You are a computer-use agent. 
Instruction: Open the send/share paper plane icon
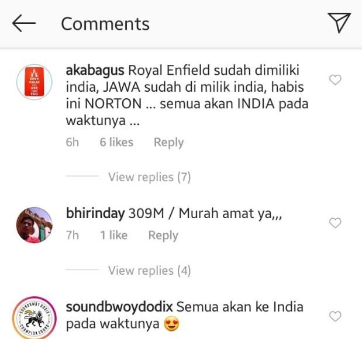339,23
